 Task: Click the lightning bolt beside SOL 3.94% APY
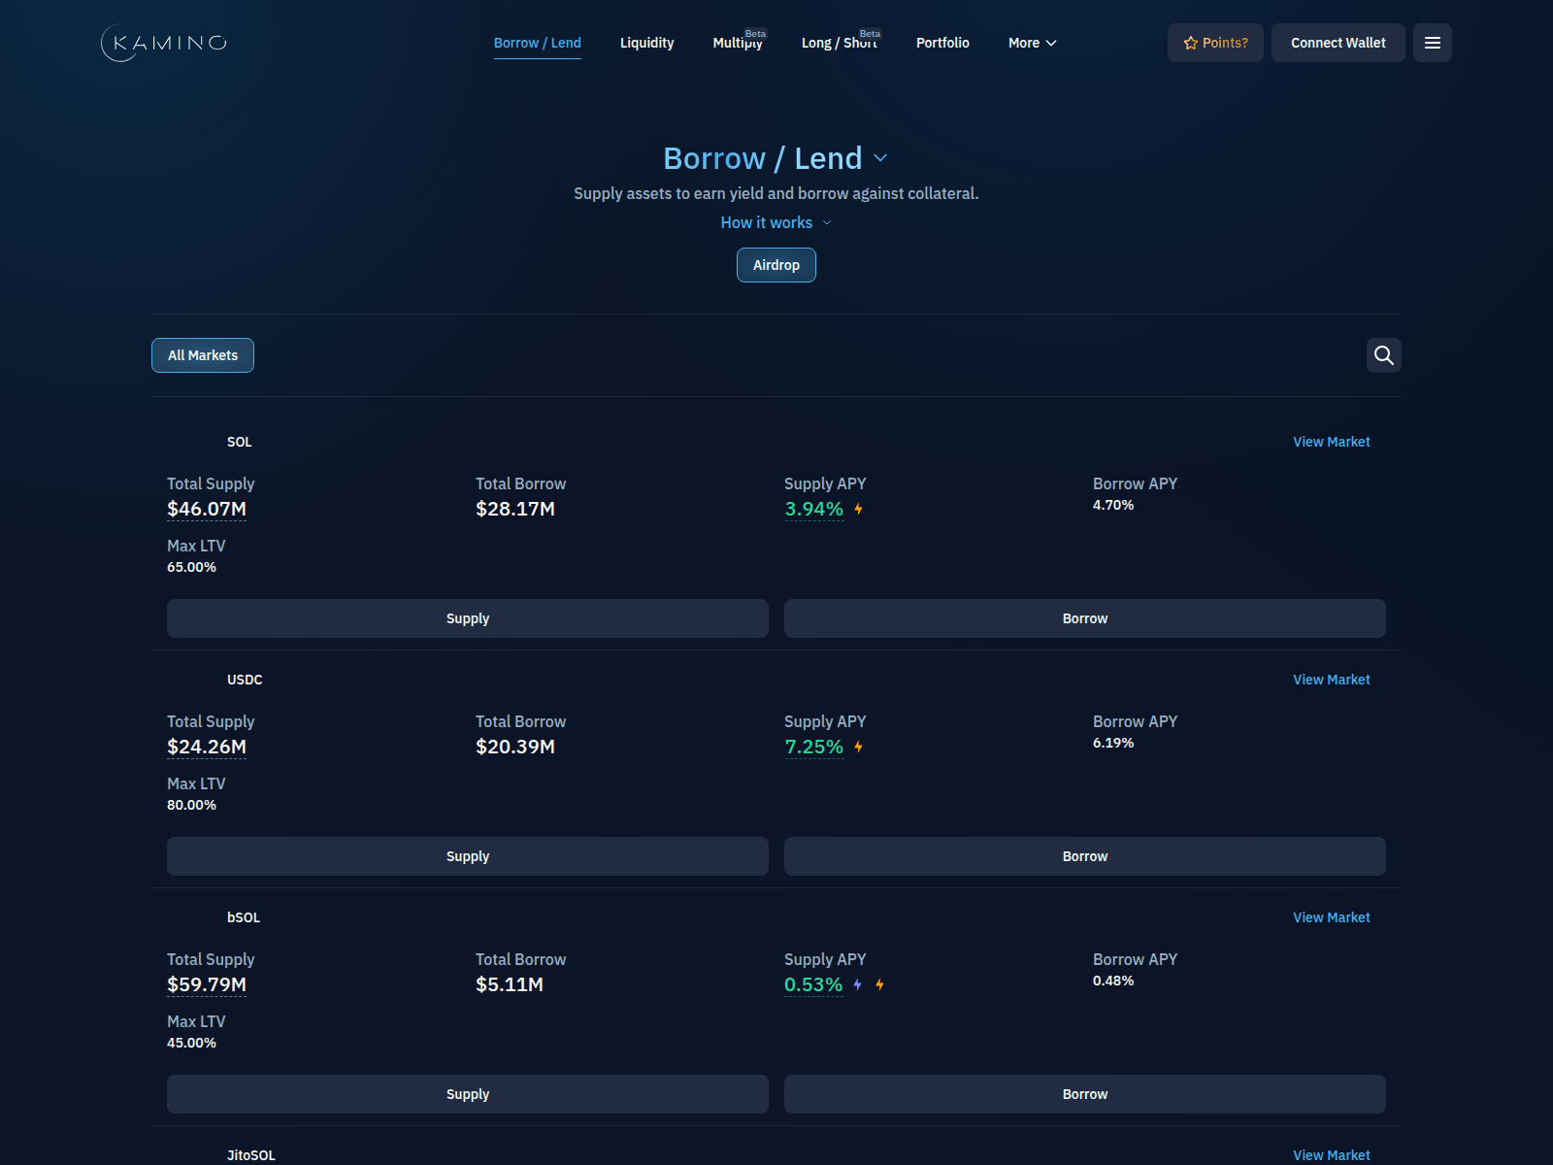[858, 509]
